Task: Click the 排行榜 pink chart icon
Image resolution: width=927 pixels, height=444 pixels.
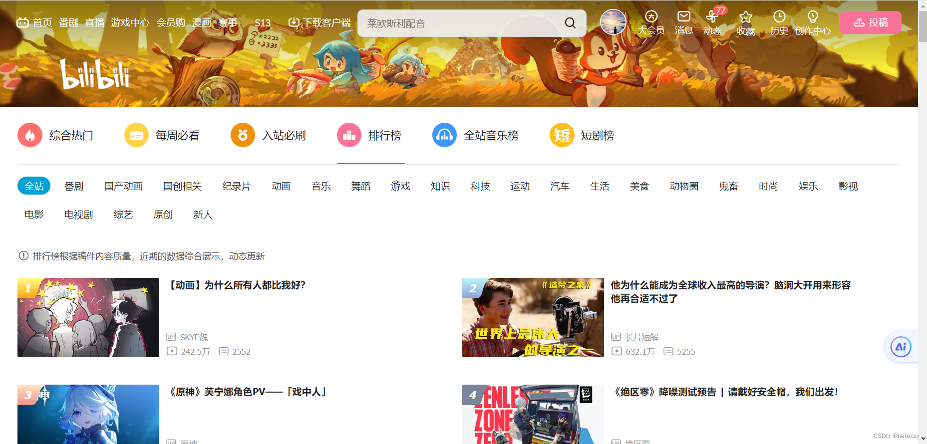Action: (x=349, y=135)
